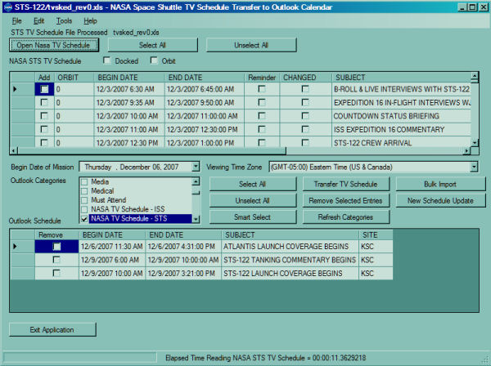The width and height of the screenshot is (491, 366).
Task: Check Add box for EXPEDITION 16 IN-FLIGHT INTERVIEWS row
Action: click(44, 102)
